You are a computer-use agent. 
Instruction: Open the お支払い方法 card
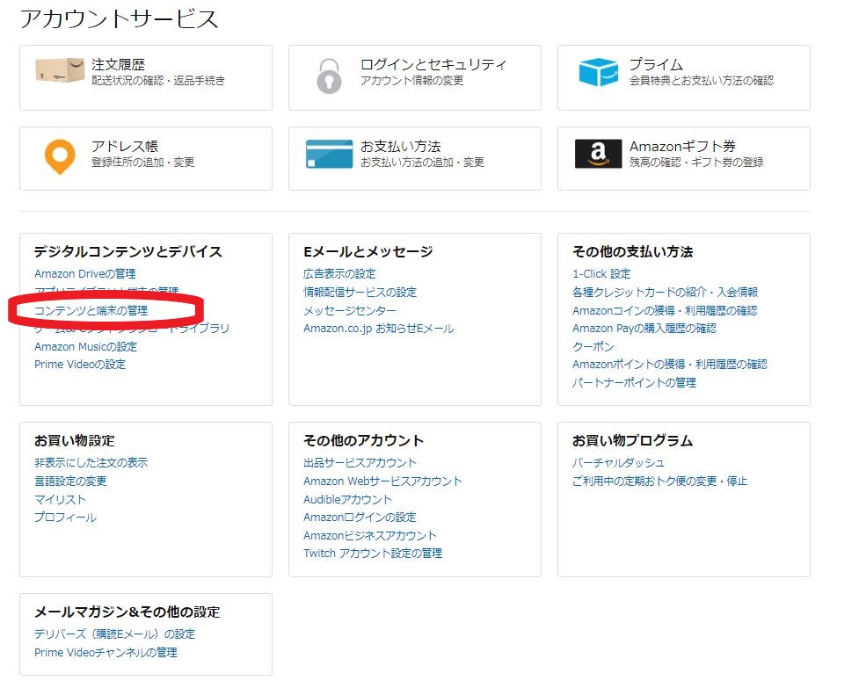coord(415,159)
